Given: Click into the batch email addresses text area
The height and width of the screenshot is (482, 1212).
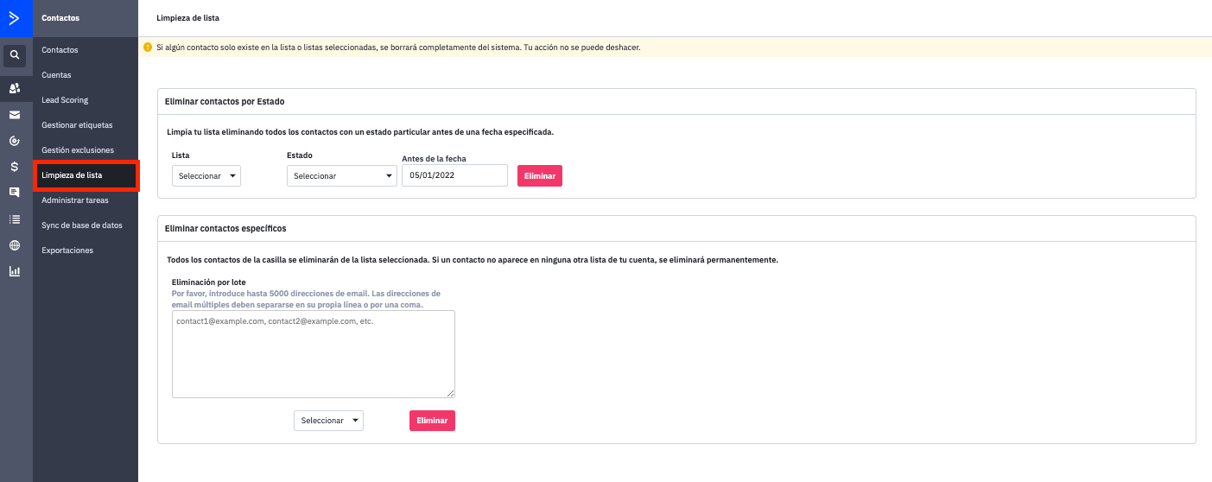Looking at the screenshot, I should (x=313, y=354).
